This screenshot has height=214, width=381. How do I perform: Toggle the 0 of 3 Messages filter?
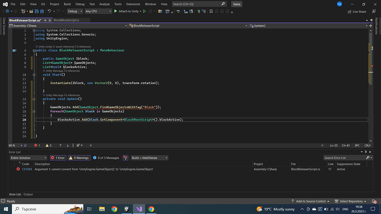coord(106,158)
